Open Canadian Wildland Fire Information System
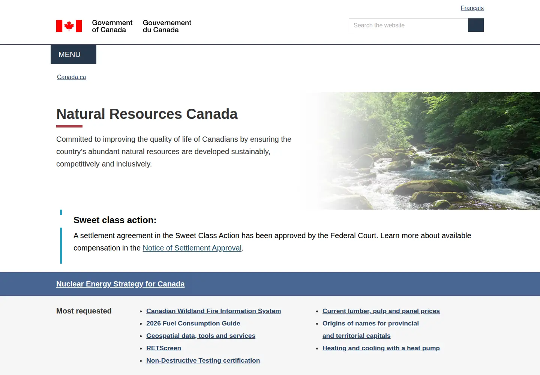 (213, 311)
